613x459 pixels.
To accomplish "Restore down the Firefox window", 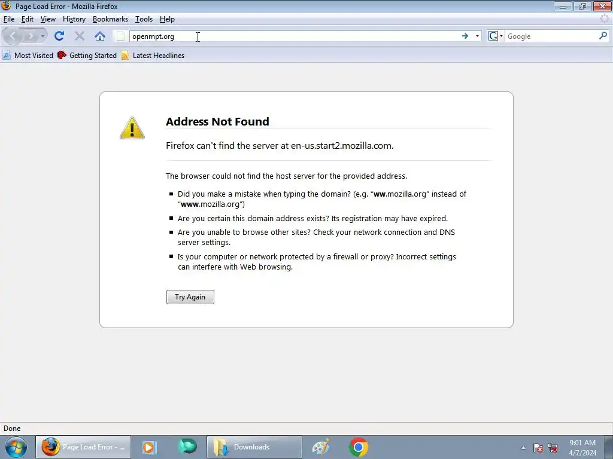I will click(x=582, y=6).
